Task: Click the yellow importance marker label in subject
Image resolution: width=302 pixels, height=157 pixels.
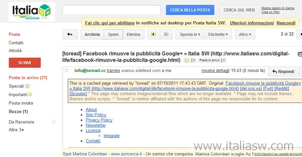Action: [187, 60]
